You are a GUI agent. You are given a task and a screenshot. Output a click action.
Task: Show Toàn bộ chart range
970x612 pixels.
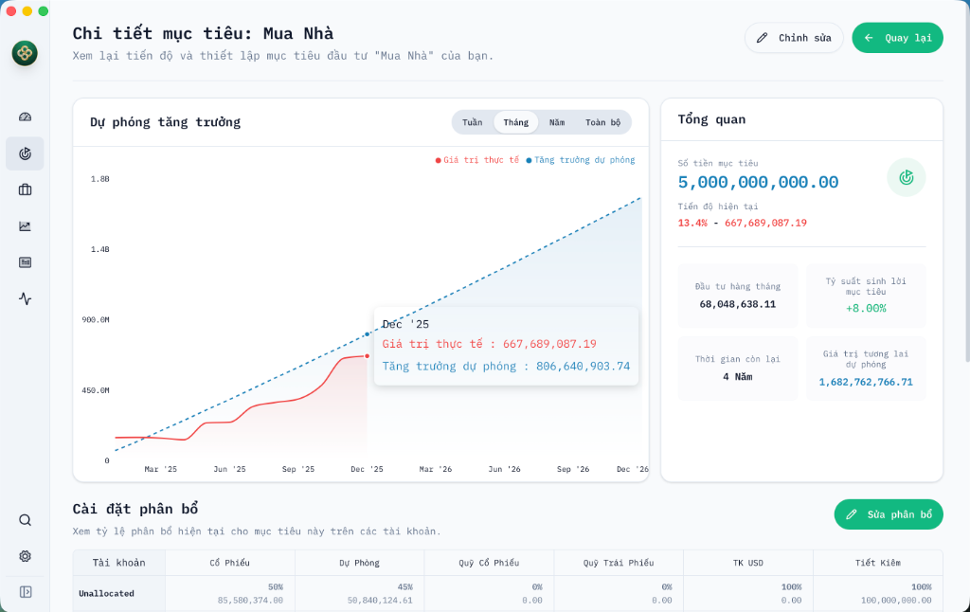pyautogui.click(x=602, y=122)
